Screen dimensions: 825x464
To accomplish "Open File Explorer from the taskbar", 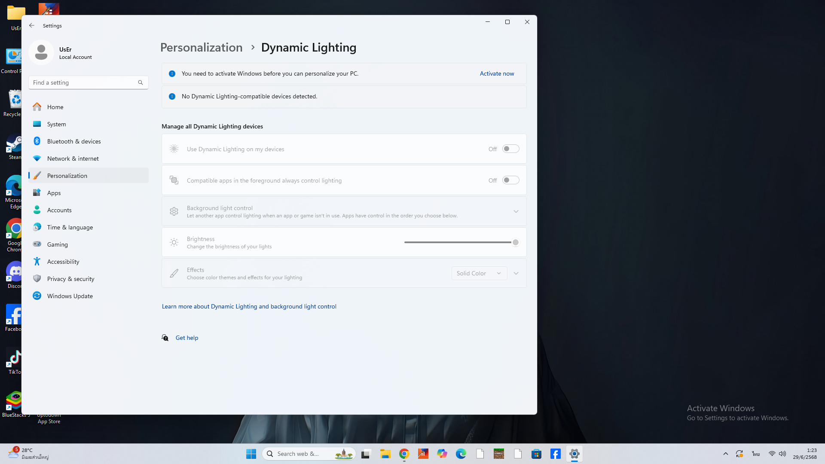I will 385,454.
